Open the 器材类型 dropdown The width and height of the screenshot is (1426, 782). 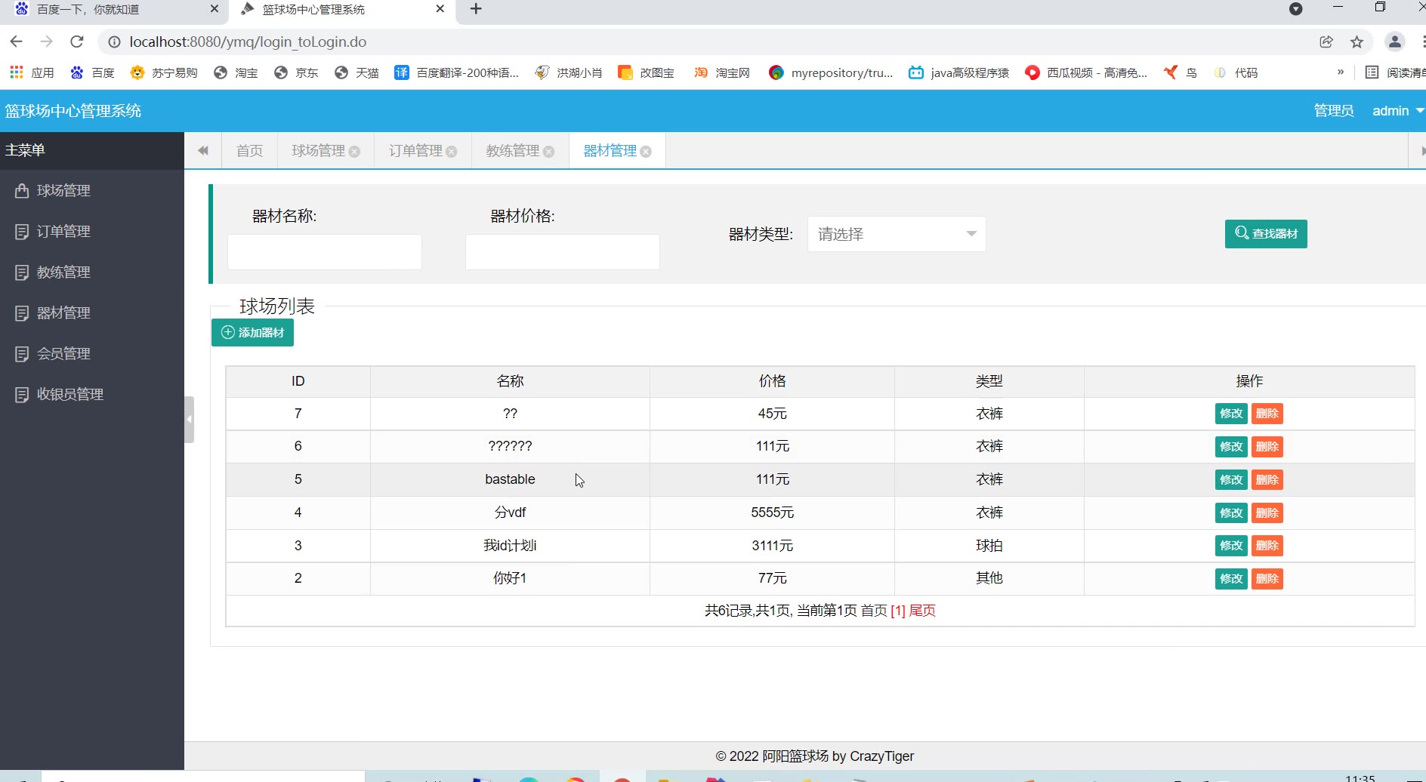[x=896, y=234]
